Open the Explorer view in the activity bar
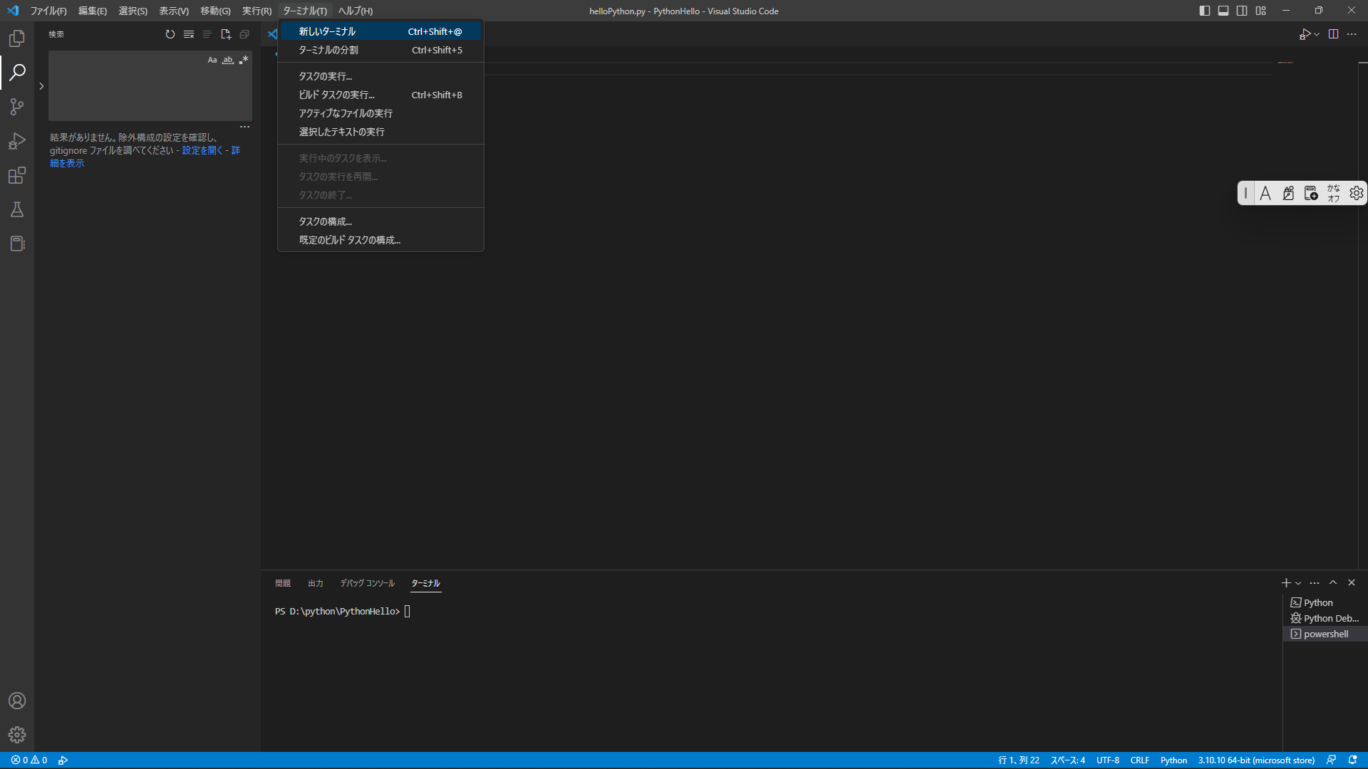Image resolution: width=1368 pixels, height=769 pixels. point(17,38)
